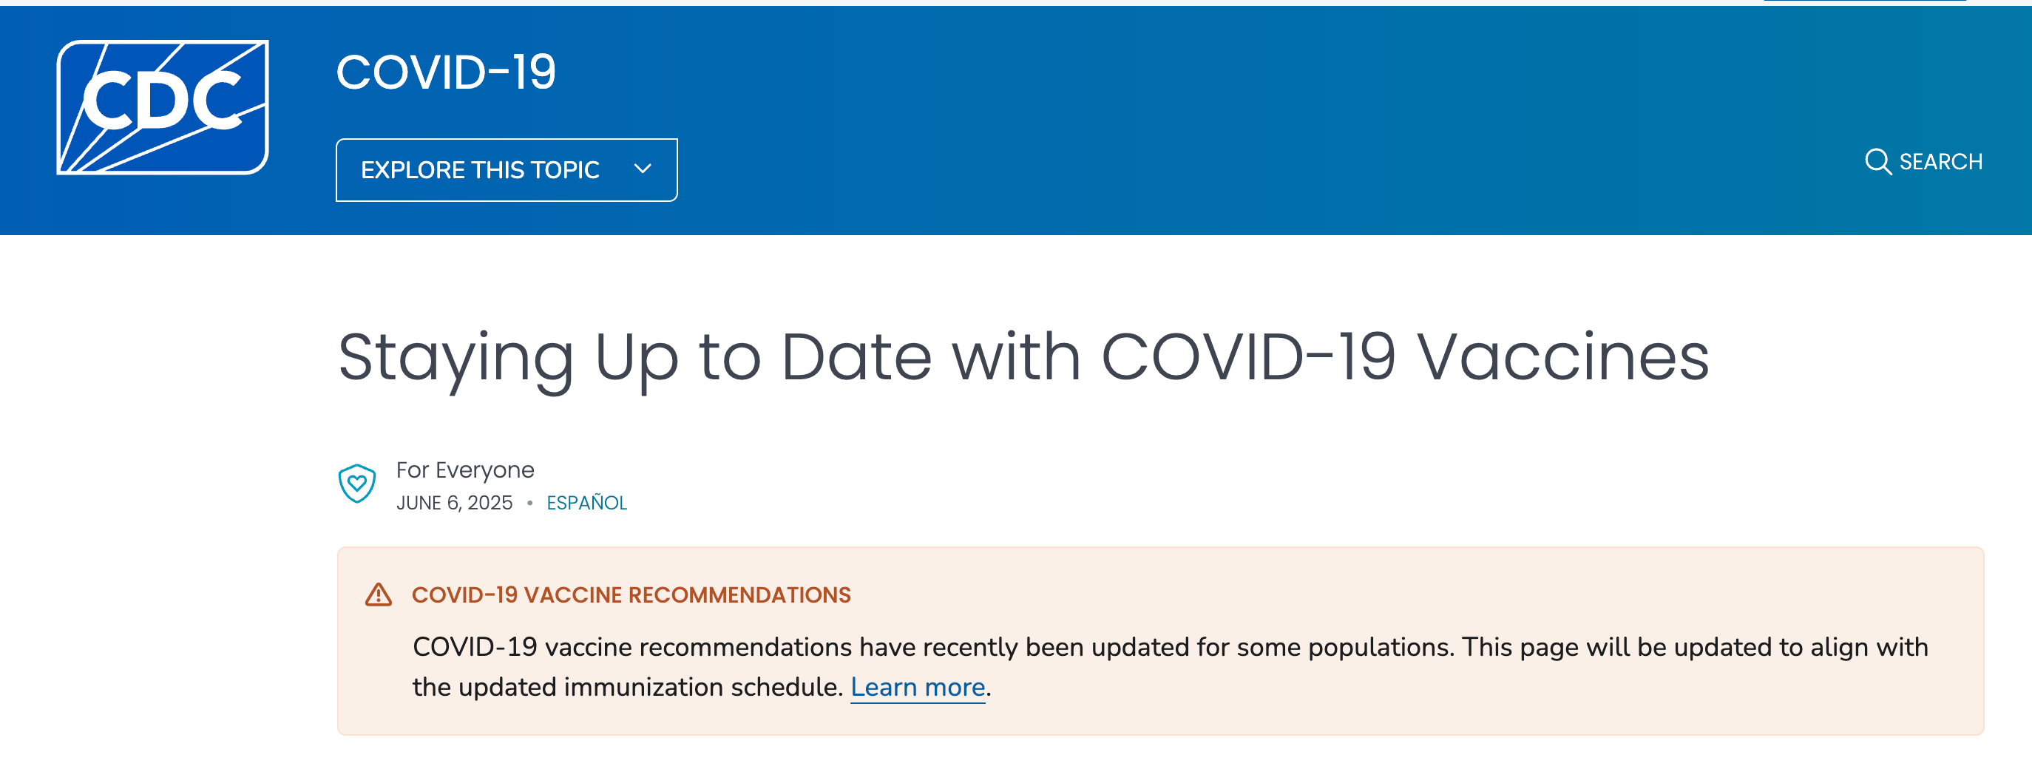Image resolution: width=2032 pixels, height=769 pixels.
Task: Click COVID-19 Vaccine Recommendations alert heading
Action: click(631, 594)
